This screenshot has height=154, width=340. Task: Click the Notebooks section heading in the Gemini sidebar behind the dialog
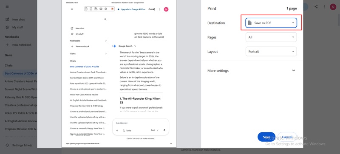[x=12, y=37]
